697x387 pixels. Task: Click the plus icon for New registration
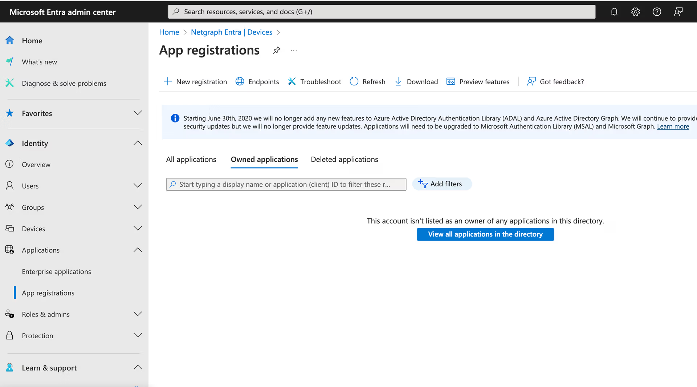168,81
